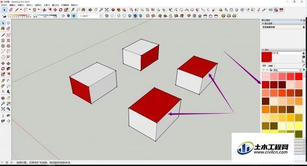Pick the darkest maroon swatch

coord(282,85)
